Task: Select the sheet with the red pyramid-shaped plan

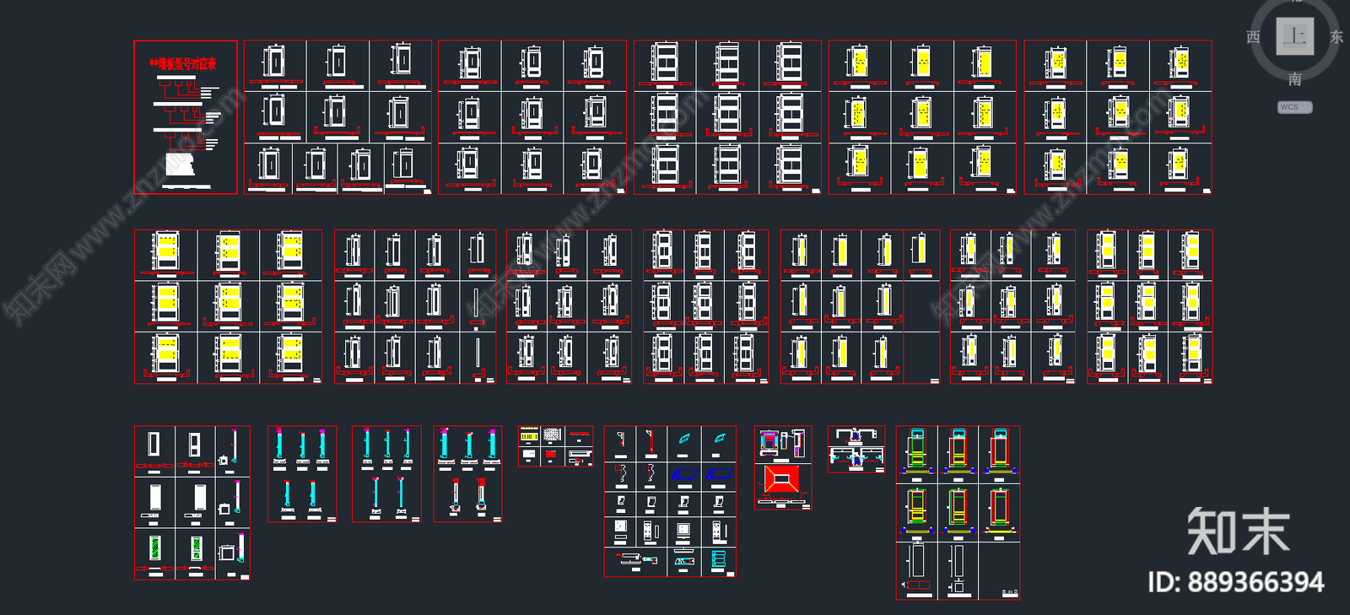Action: [x=783, y=467]
